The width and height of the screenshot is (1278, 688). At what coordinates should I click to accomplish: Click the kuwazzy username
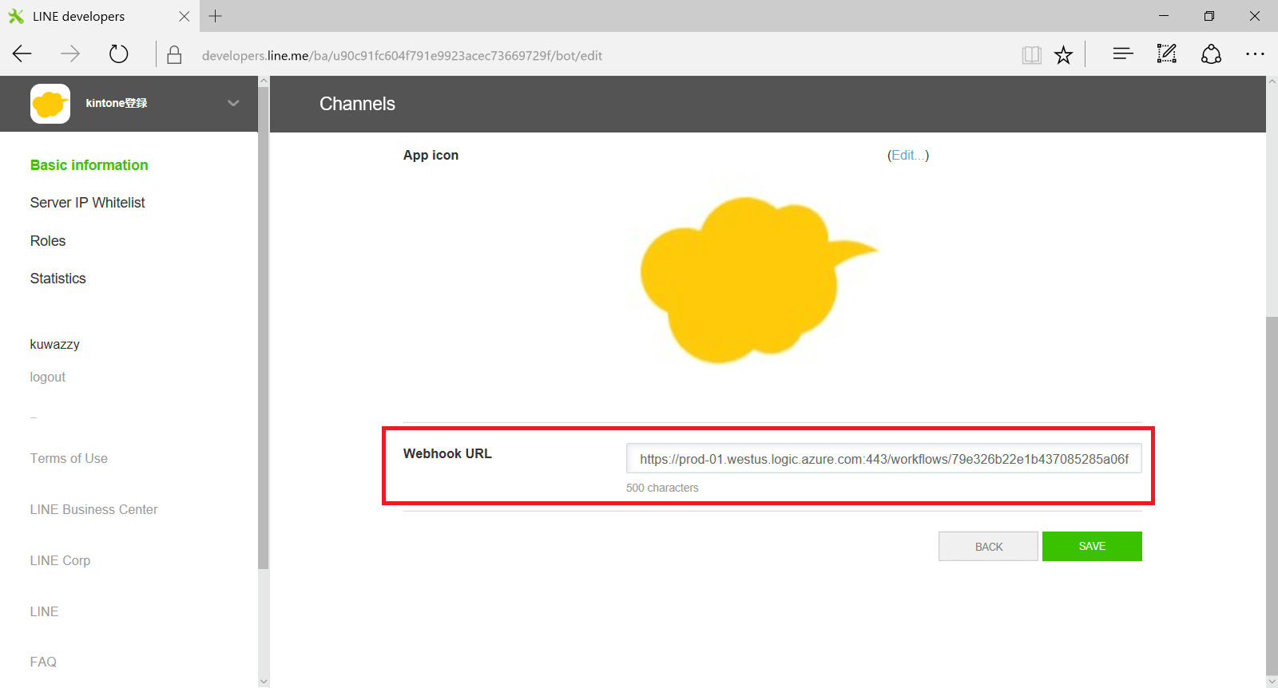(55, 345)
